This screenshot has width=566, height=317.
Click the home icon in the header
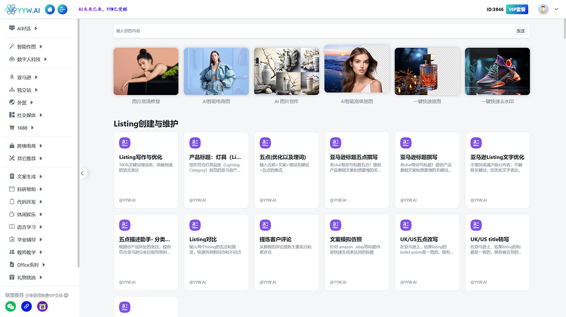click(50, 9)
